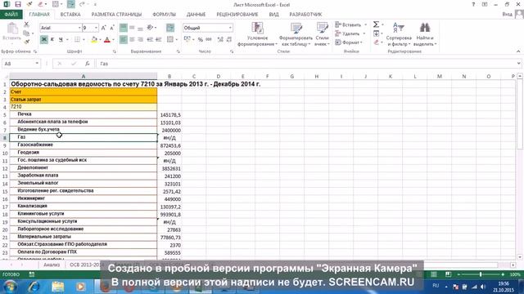Open Форматировать как таблицу gallery
The height and width of the screenshot is (294, 524).
[296, 34]
